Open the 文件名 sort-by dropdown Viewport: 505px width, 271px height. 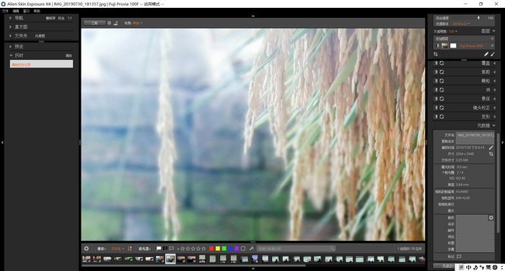118,249
